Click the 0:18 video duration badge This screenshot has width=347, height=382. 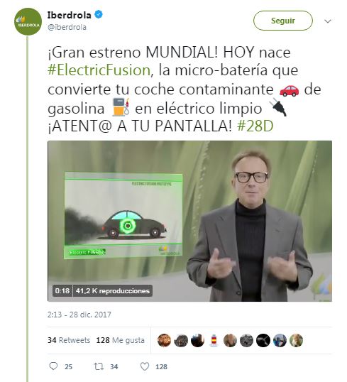[62, 290]
